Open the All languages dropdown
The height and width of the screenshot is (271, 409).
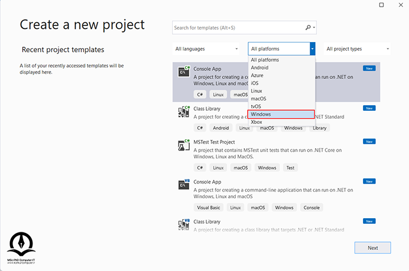[206, 49]
